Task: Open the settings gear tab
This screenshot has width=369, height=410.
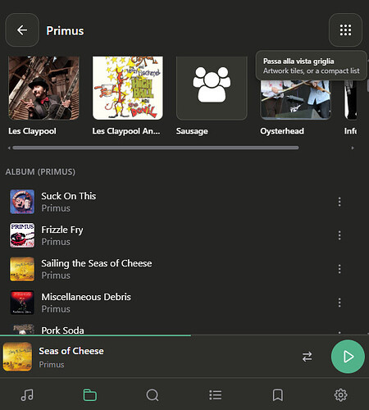Action: [340, 395]
